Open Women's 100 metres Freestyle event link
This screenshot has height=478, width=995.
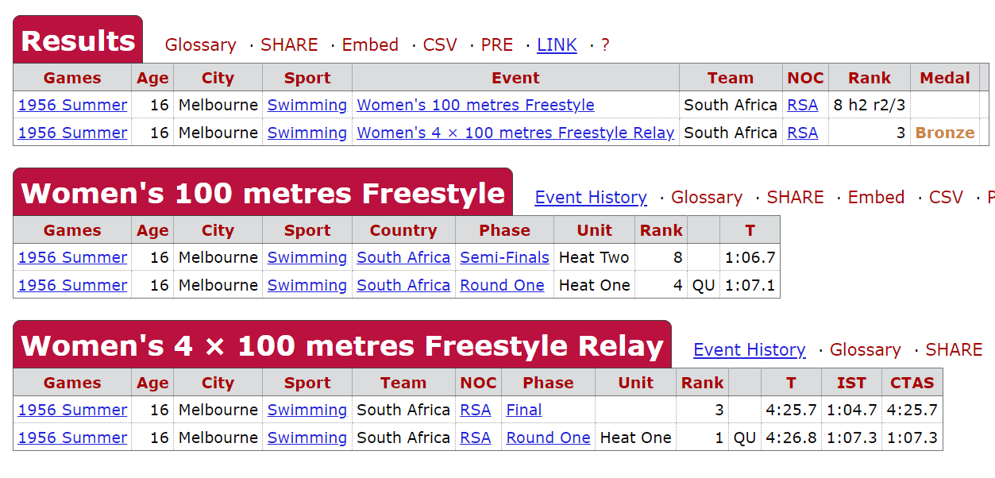coord(475,105)
